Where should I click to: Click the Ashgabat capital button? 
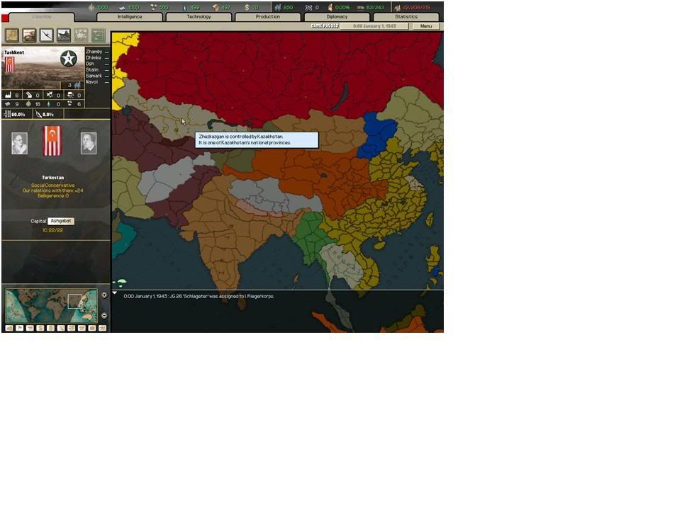[61, 221]
